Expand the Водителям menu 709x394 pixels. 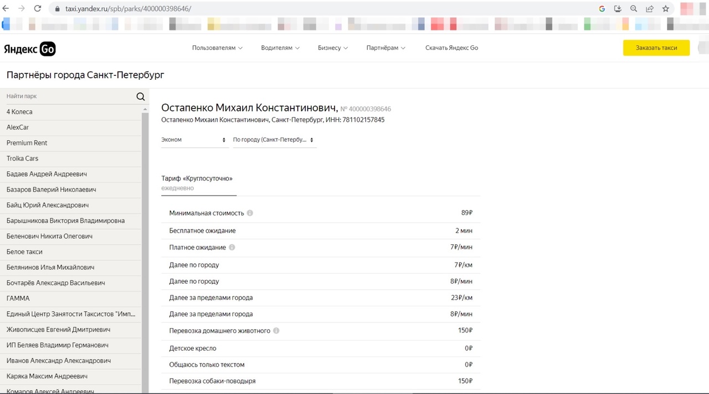pyautogui.click(x=280, y=48)
